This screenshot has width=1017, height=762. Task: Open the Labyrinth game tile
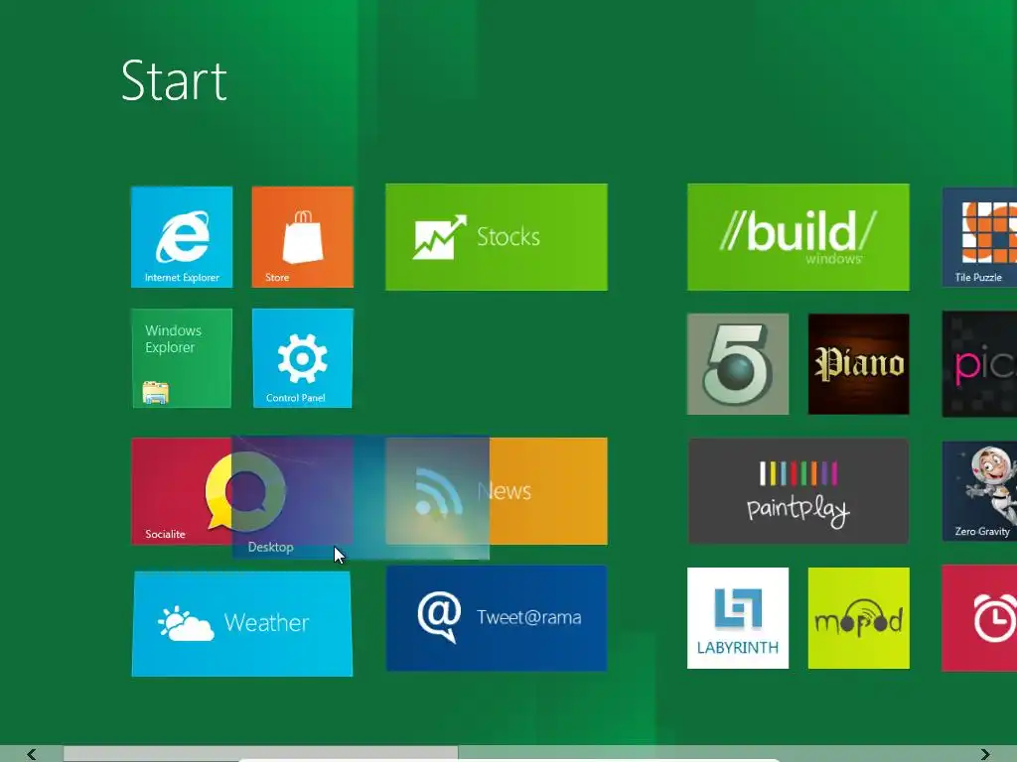click(738, 618)
